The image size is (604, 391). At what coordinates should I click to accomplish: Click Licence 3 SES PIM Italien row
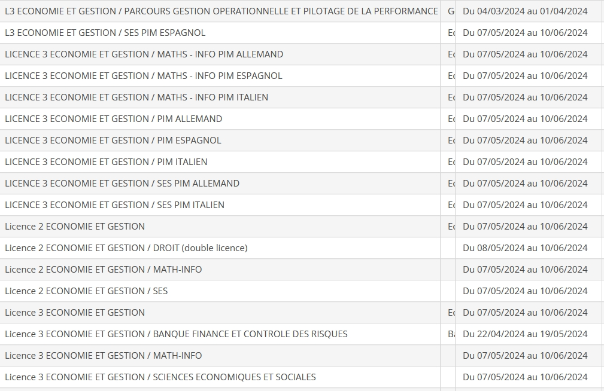(301, 205)
